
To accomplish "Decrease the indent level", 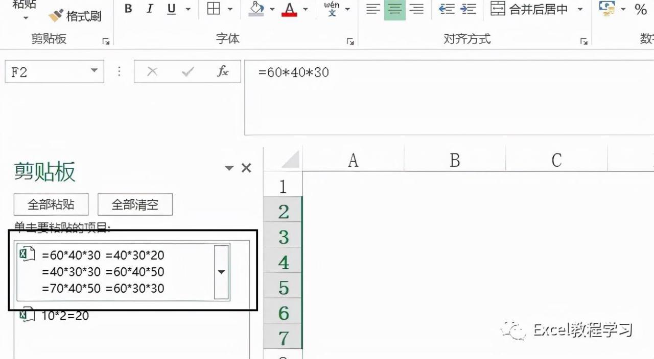I will (447, 9).
